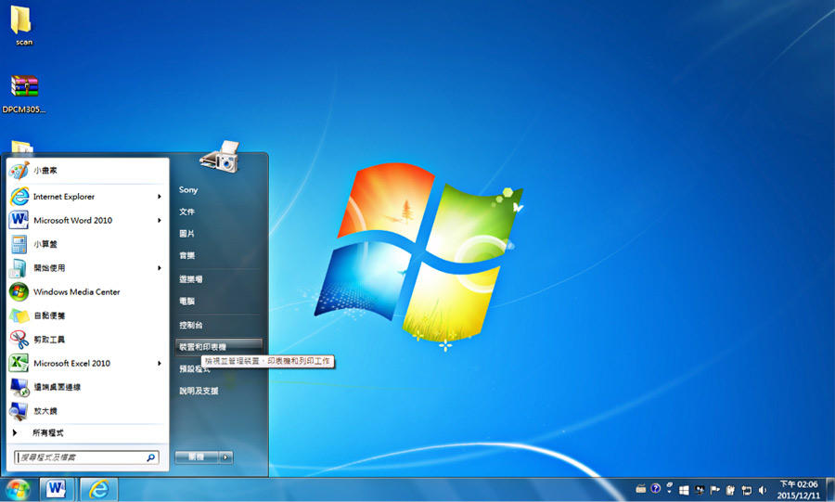Open Documents (文件) from Start menu
The height and width of the screenshot is (502, 835).
coord(218,212)
